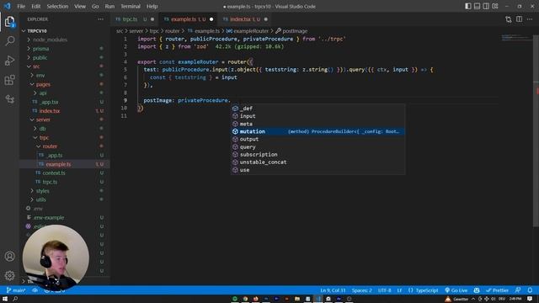Viewport: 539px width, 303px height.
Task: Click Ln 9, Col 31 position indicator
Action: (333, 290)
